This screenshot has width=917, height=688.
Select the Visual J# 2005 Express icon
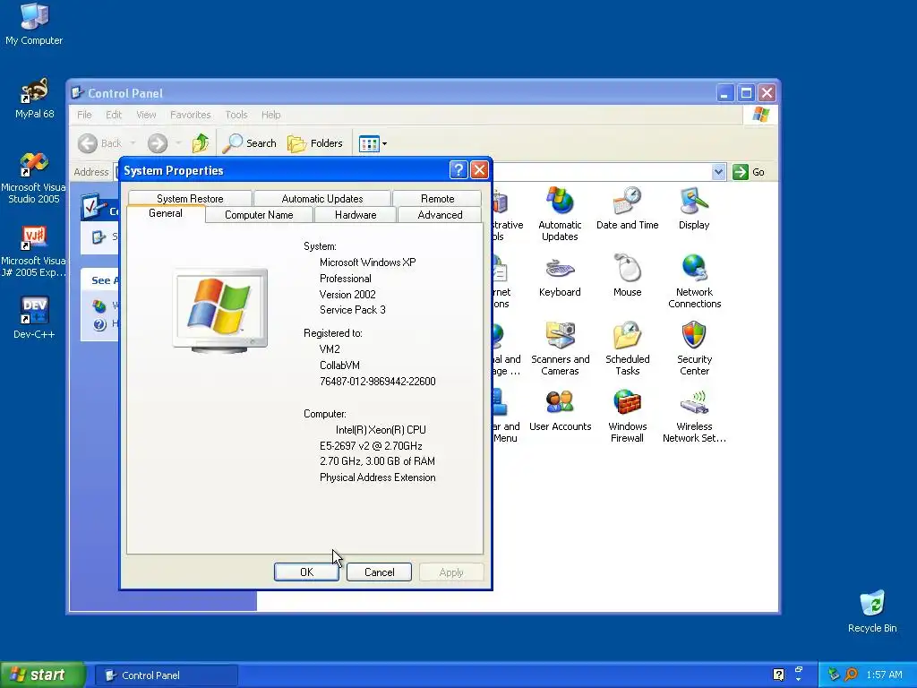34,252
